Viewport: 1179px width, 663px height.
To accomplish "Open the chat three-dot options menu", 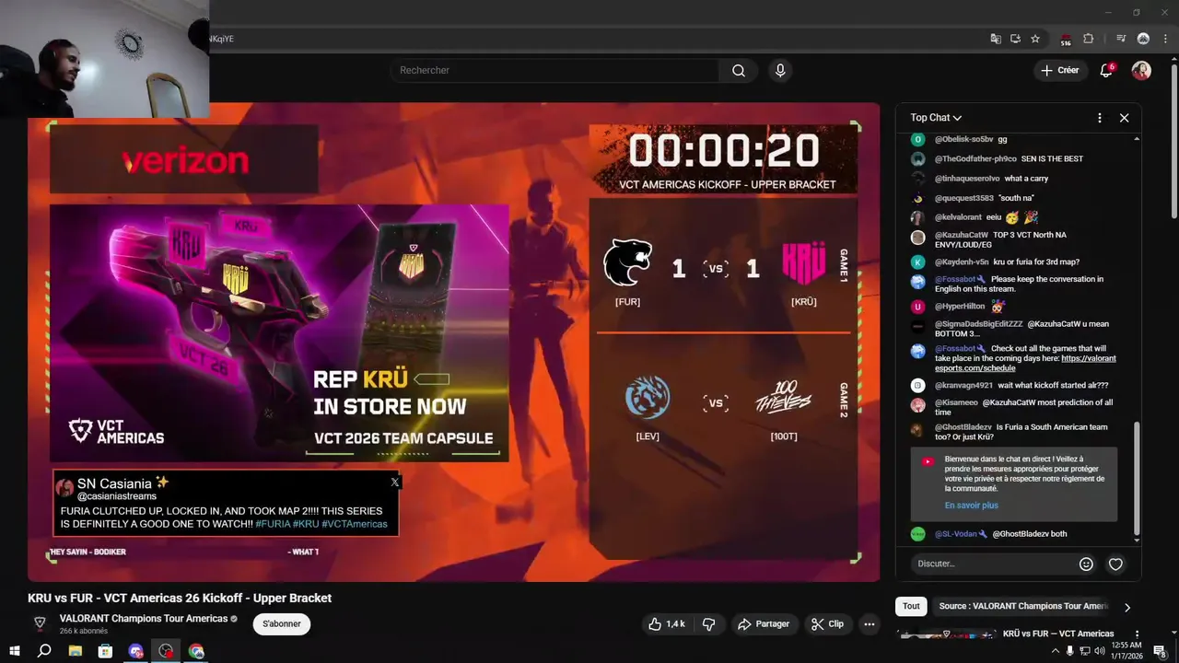I will click(x=1099, y=118).
